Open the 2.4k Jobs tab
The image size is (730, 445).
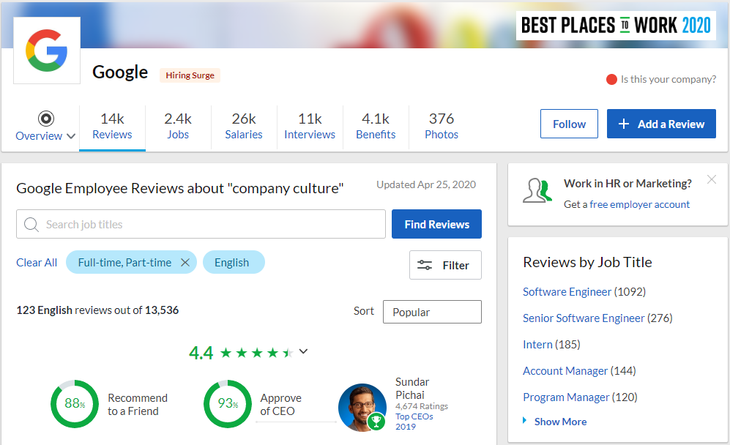pos(178,126)
